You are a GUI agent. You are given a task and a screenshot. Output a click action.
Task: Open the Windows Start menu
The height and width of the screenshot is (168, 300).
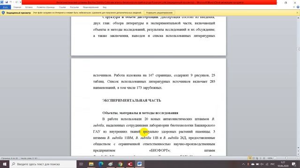tap(5, 164)
